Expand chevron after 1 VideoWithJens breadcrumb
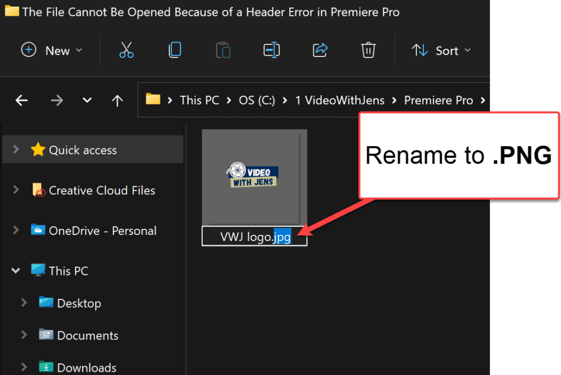This screenshot has width=561, height=375. pyautogui.click(x=394, y=100)
